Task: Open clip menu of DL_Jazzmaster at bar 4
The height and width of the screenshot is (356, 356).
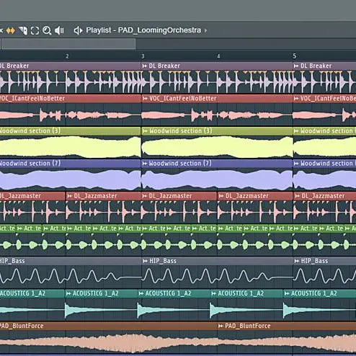Action: tap(221, 196)
